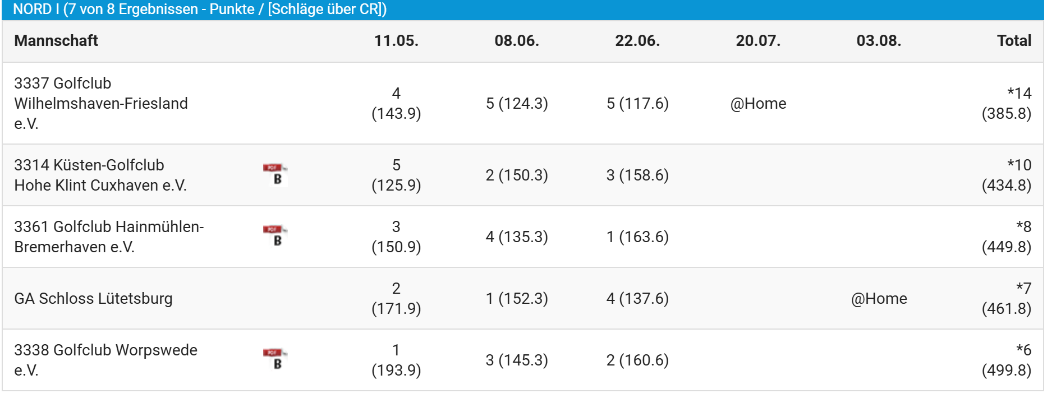Image resolution: width=1047 pixels, height=398 pixels.
Task: Select the 03.08. date column header
Action: pos(879,41)
